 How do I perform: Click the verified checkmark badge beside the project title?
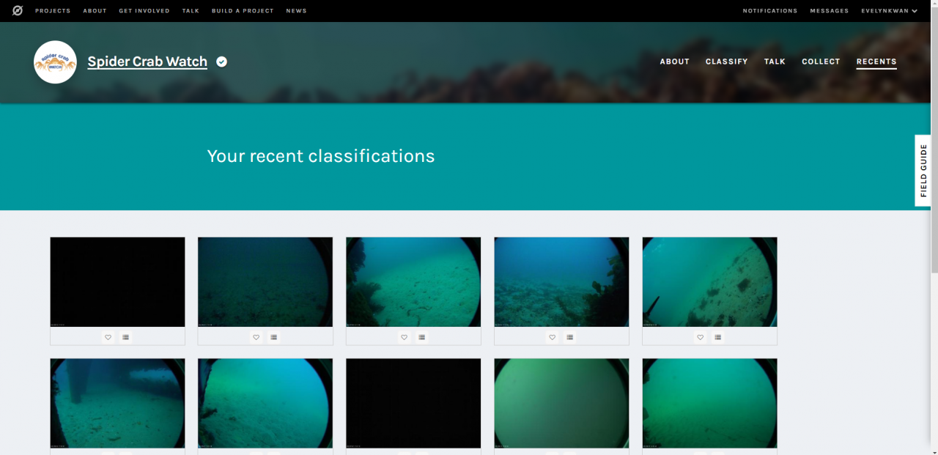click(221, 62)
